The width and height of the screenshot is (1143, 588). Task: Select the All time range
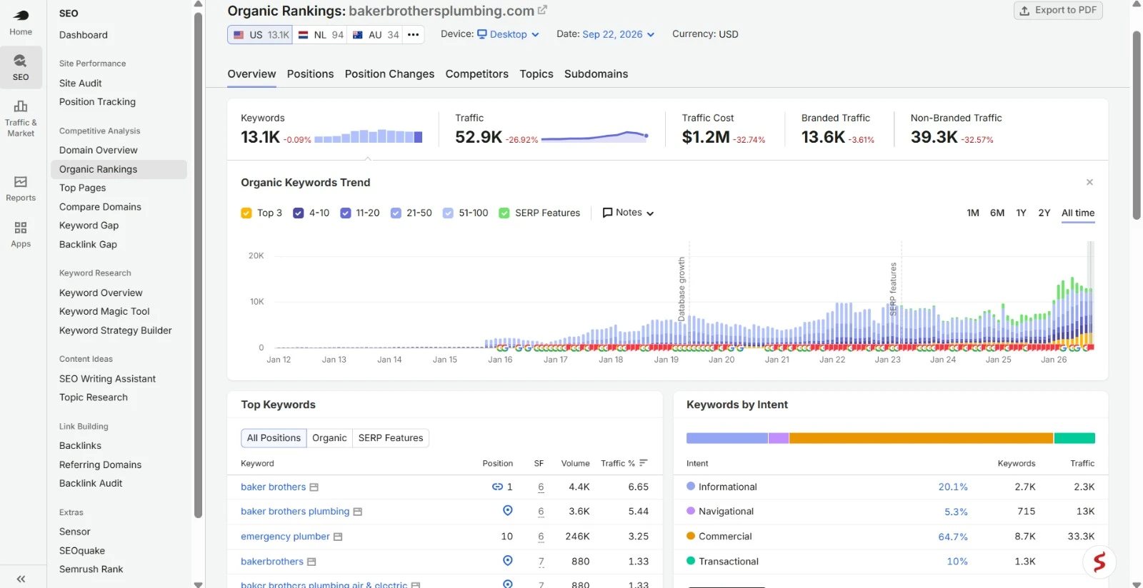point(1078,213)
